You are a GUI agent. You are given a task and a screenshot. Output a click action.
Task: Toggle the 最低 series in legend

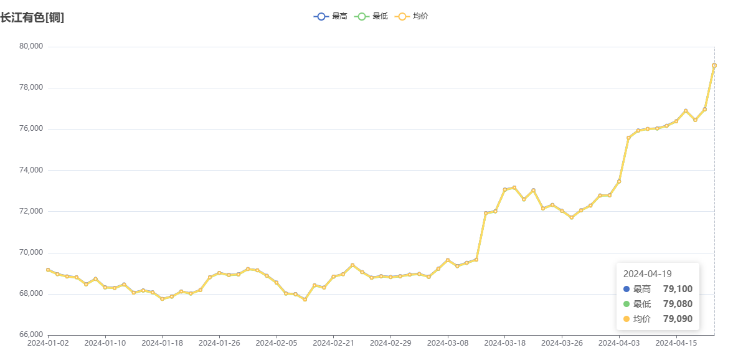(x=371, y=16)
